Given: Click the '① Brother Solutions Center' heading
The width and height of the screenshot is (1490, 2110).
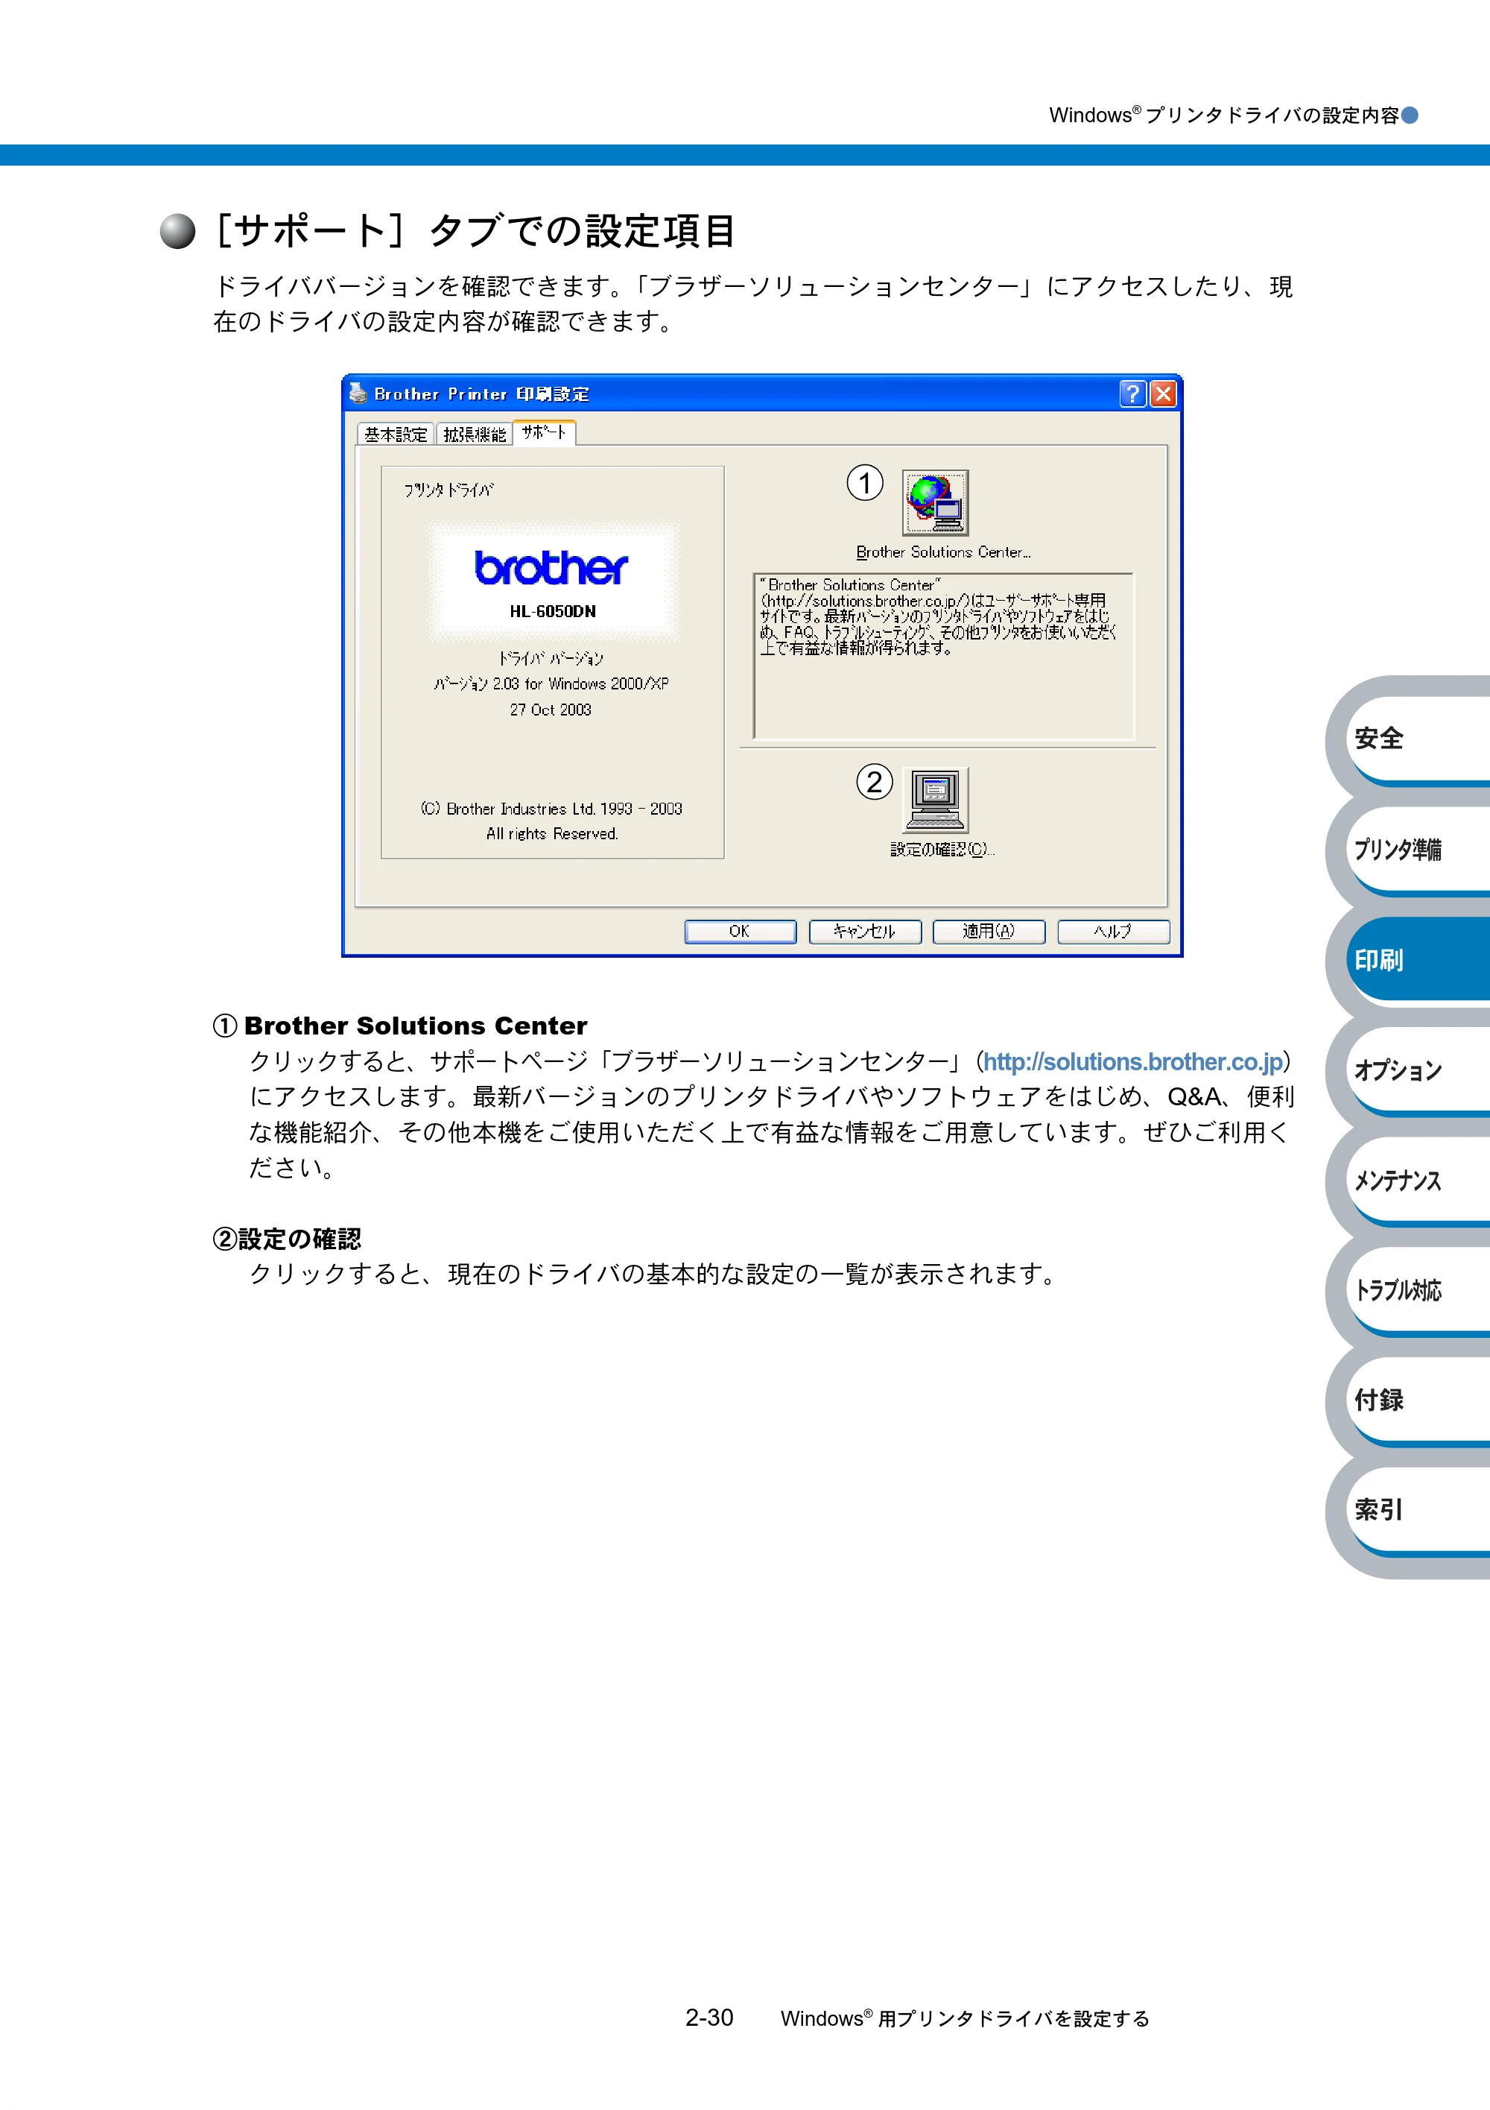Looking at the screenshot, I should [x=401, y=1026].
